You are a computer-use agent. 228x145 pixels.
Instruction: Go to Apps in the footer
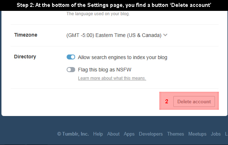(x=129, y=134)
